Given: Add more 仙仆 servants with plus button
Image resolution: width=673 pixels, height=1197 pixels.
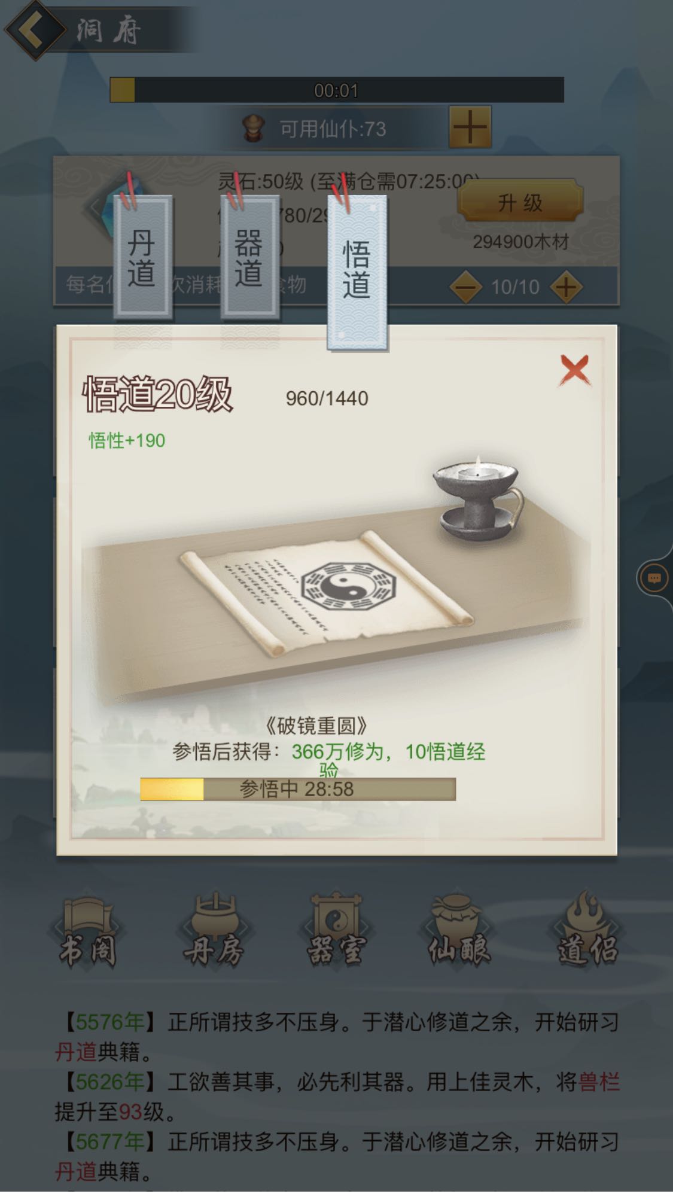Looking at the screenshot, I should (470, 127).
